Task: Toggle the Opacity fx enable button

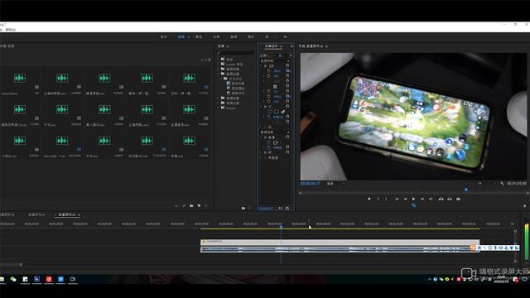Action: coord(265,107)
